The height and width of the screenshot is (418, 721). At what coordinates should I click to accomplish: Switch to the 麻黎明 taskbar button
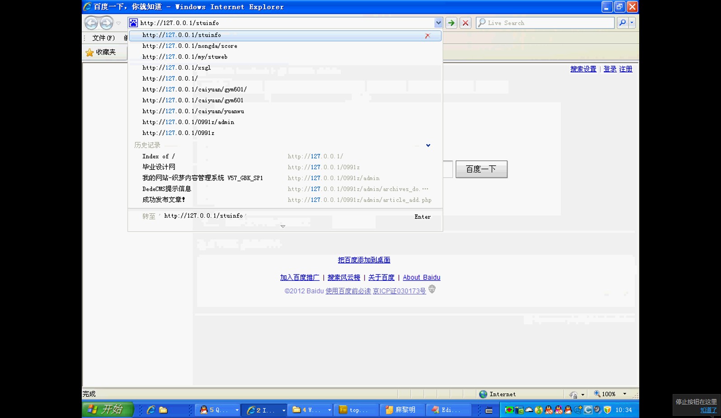click(402, 410)
